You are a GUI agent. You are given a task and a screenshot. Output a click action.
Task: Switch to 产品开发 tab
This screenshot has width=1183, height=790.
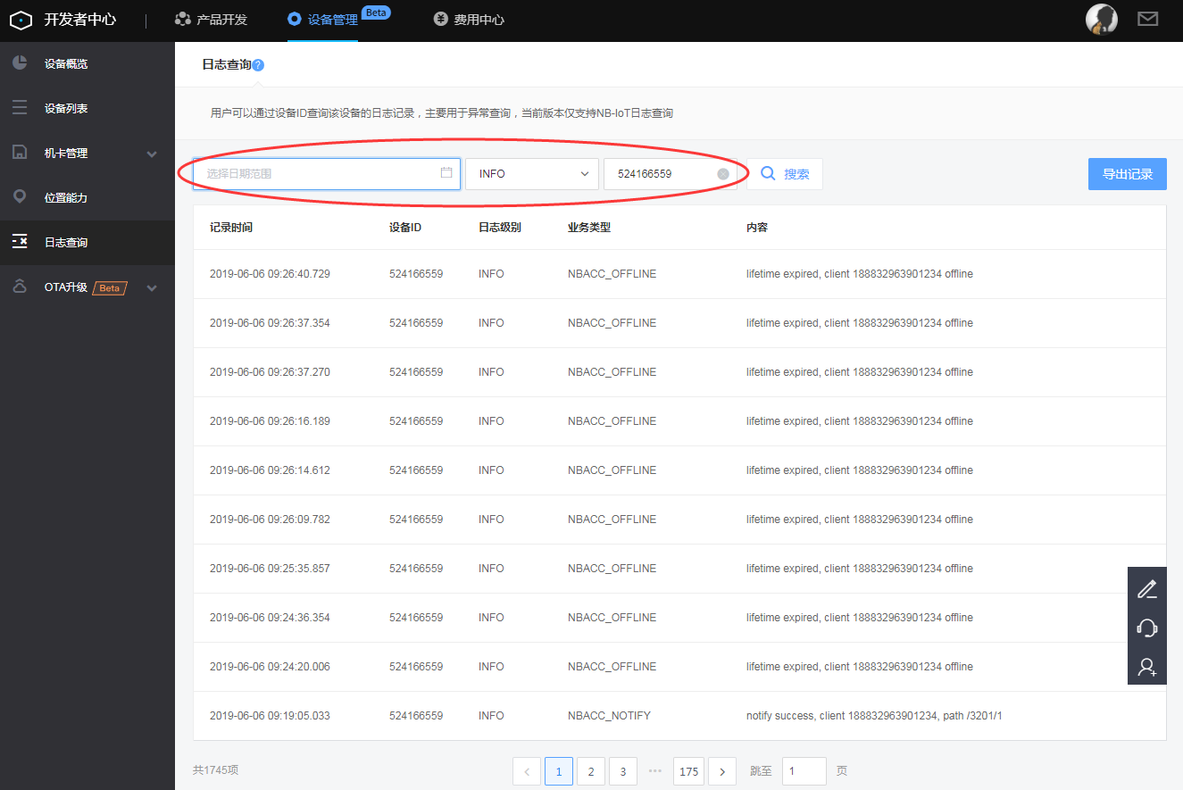212,19
